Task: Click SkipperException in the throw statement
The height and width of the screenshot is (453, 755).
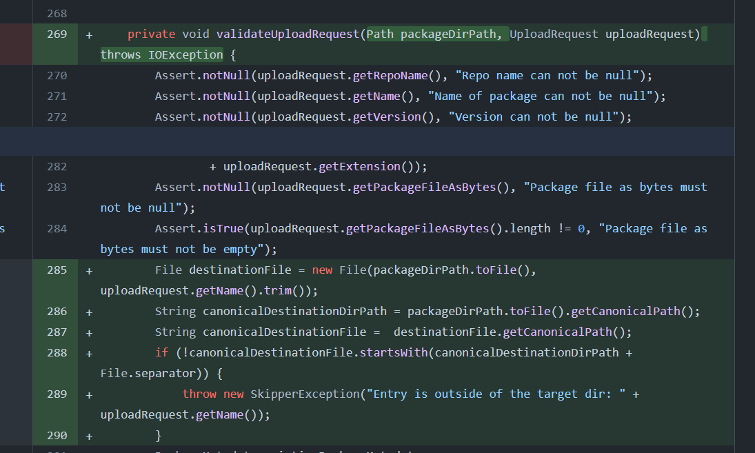Action: (x=305, y=394)
